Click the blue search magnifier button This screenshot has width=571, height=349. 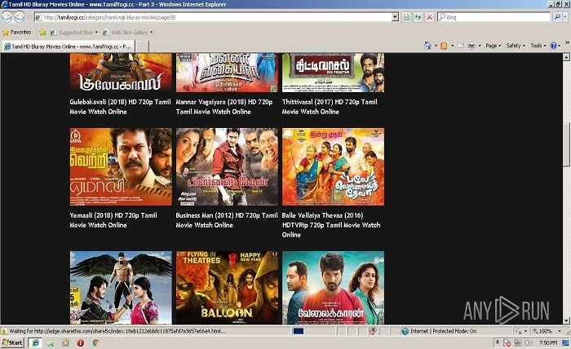coord(557,17)
